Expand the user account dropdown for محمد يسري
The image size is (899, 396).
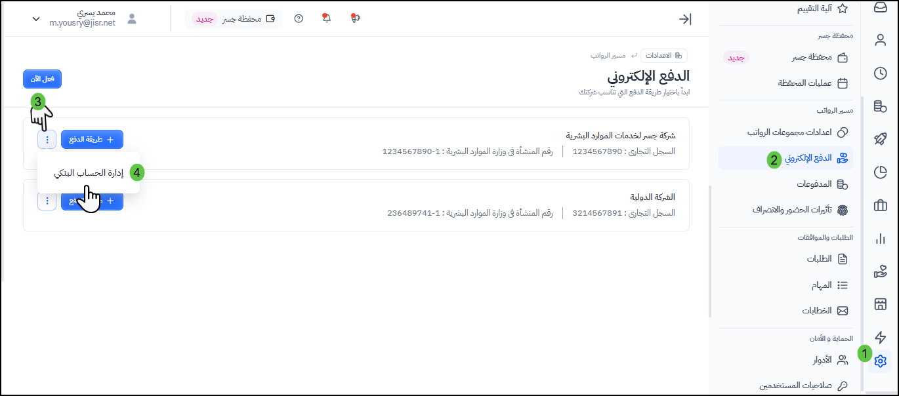coord(36,19)
